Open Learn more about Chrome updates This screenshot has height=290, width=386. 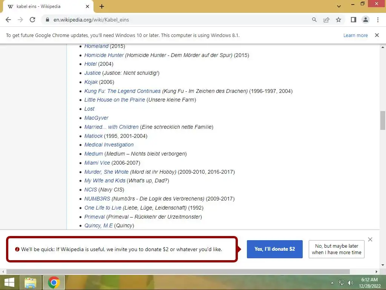(355, 35)
